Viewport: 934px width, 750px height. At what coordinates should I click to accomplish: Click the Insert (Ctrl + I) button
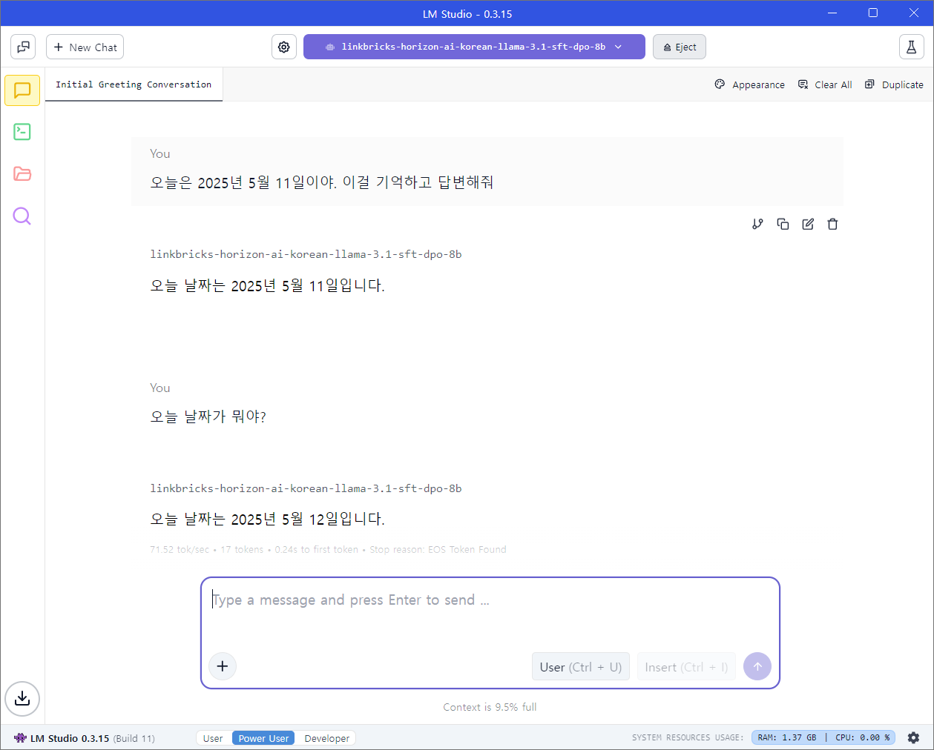pos(686,667)
